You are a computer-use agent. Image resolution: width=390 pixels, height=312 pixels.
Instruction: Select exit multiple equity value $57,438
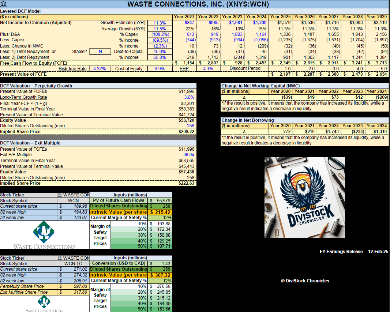(186, 172)
